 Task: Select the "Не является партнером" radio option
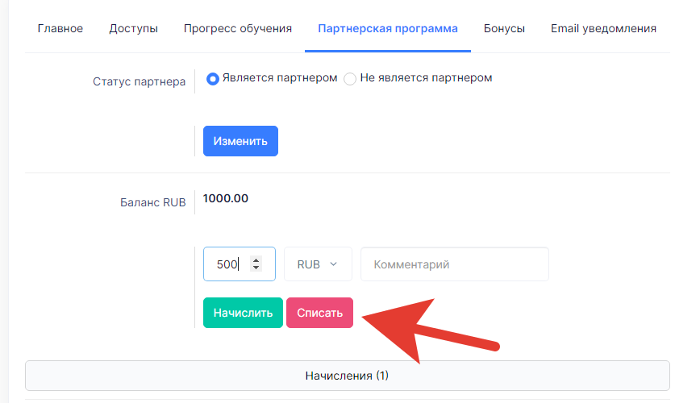(x=350, y=79)
